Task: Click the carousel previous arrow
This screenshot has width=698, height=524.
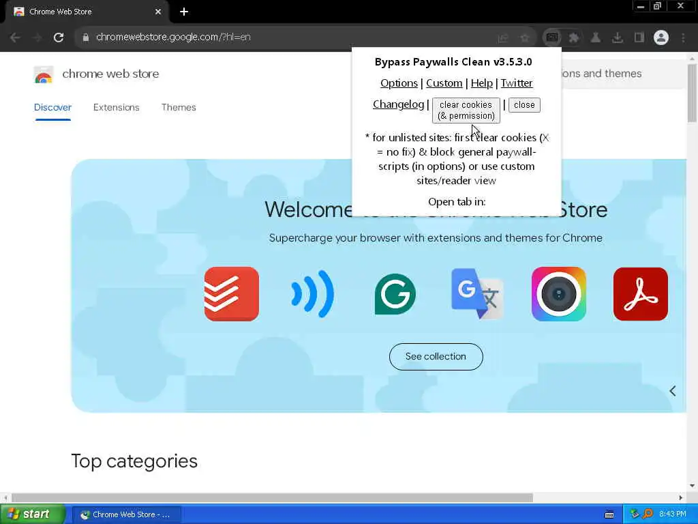Action: [x=673, y=391]
